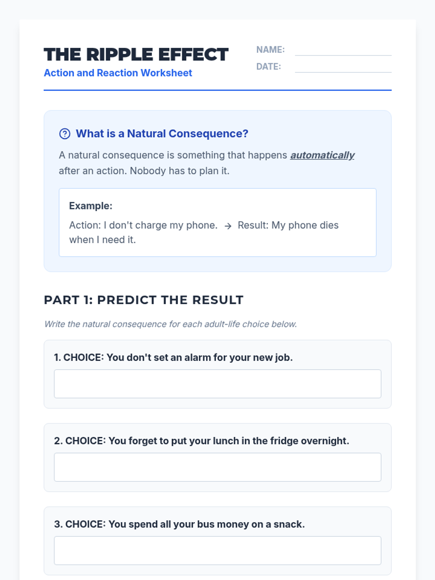Click 'Action and Reaction Worksheet' subtitle
The image size is (435, 580).
[118, 73]
